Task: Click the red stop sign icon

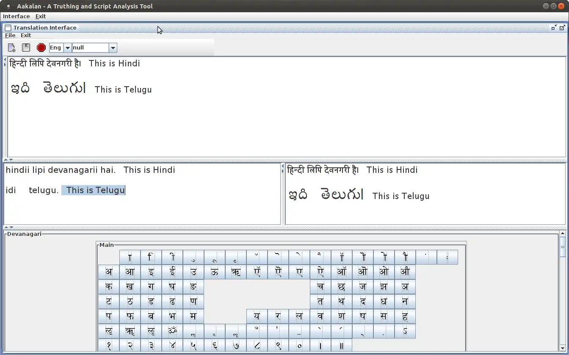Action: (41, 48)
